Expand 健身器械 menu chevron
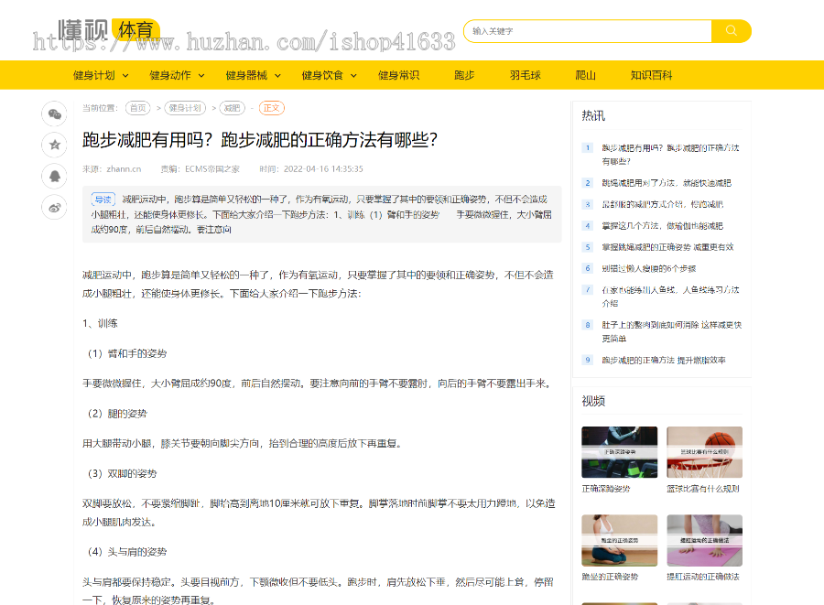This screenshot has width=824, height=605. [x=277, y=76]
